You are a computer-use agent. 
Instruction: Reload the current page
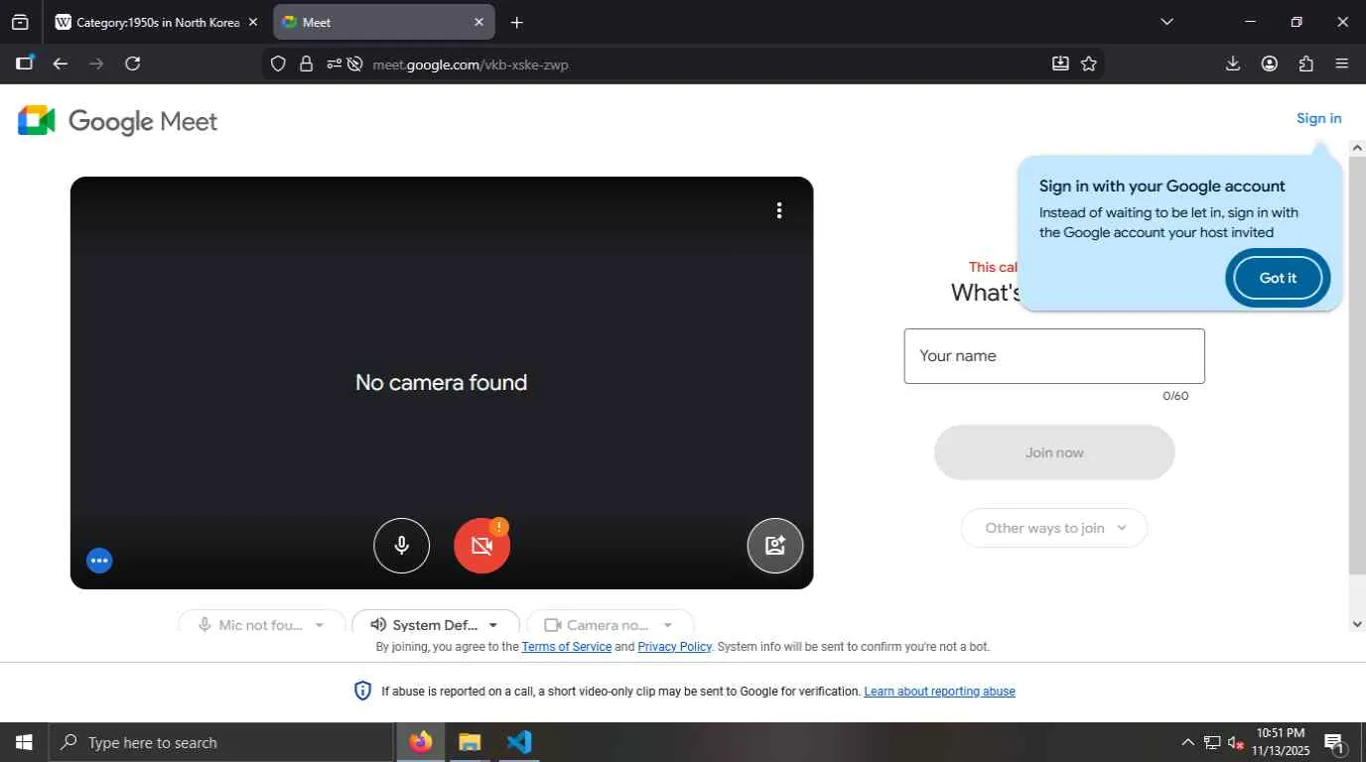point(132,63)
